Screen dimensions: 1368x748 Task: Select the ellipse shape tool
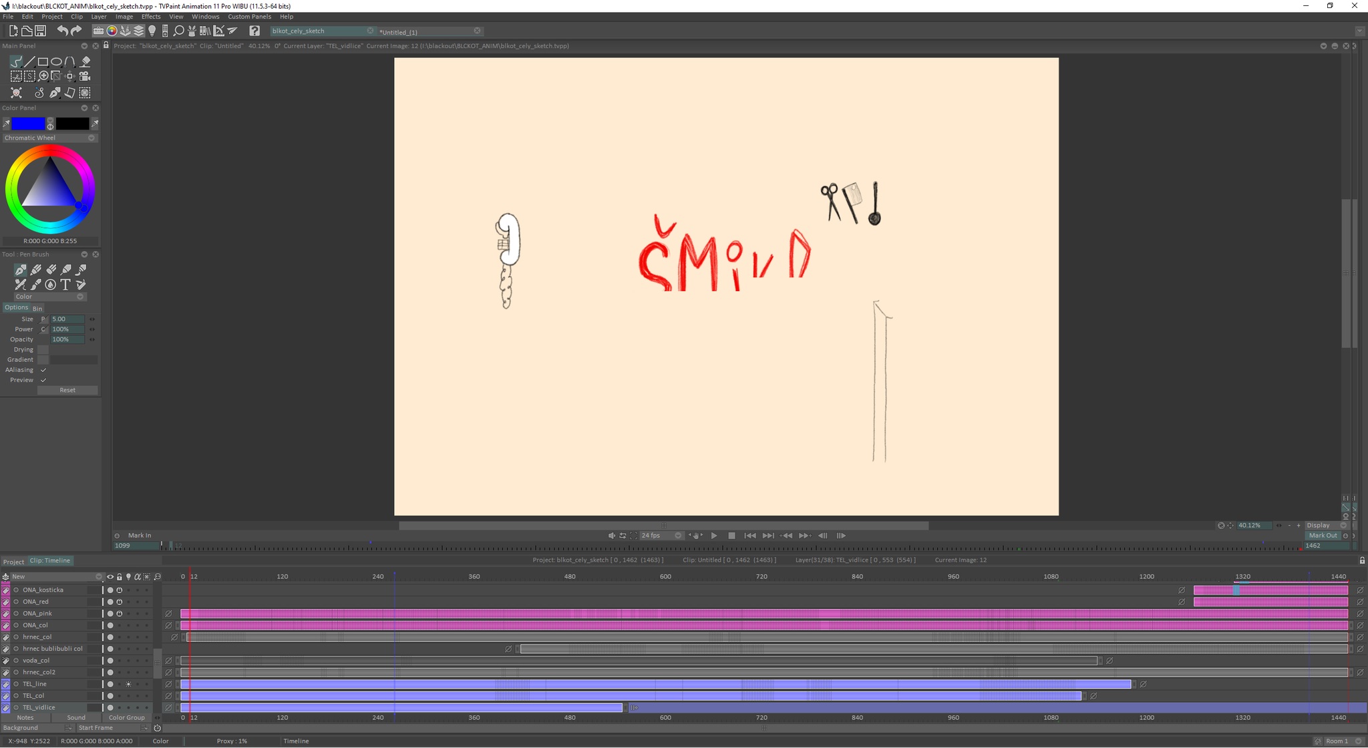[57, 61]
